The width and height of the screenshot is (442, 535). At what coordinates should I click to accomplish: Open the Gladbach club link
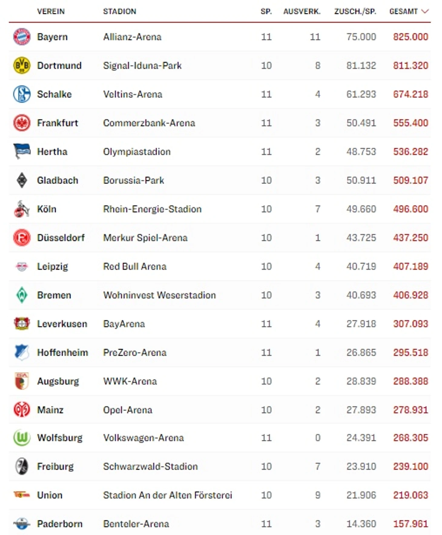click(x=58, y=180)
